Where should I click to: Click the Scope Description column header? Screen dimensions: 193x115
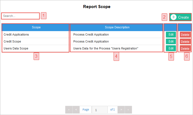[x=117, y=27]
